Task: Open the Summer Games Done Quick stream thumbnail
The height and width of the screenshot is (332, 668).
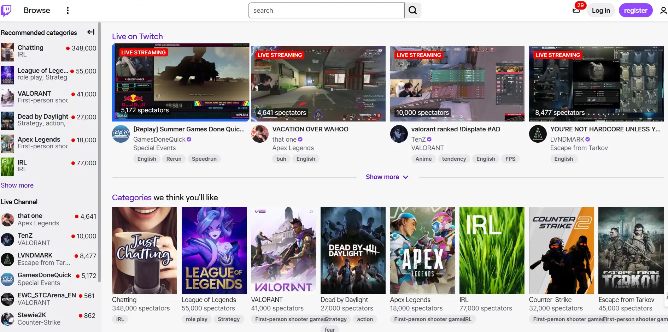Action: [181, 82]
